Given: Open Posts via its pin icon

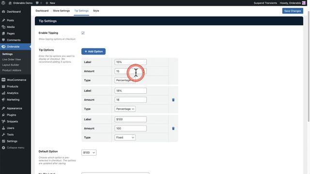Looking at the screenshot, I should click(3, 20).
